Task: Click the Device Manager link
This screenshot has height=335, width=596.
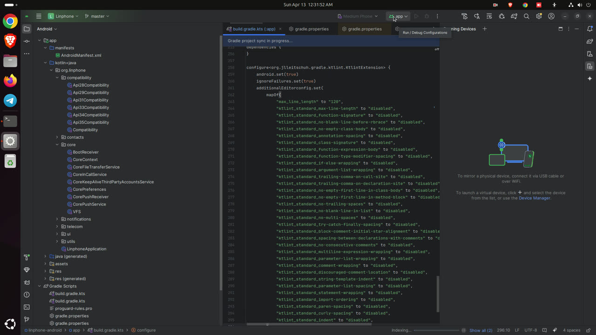Action: 535,198
